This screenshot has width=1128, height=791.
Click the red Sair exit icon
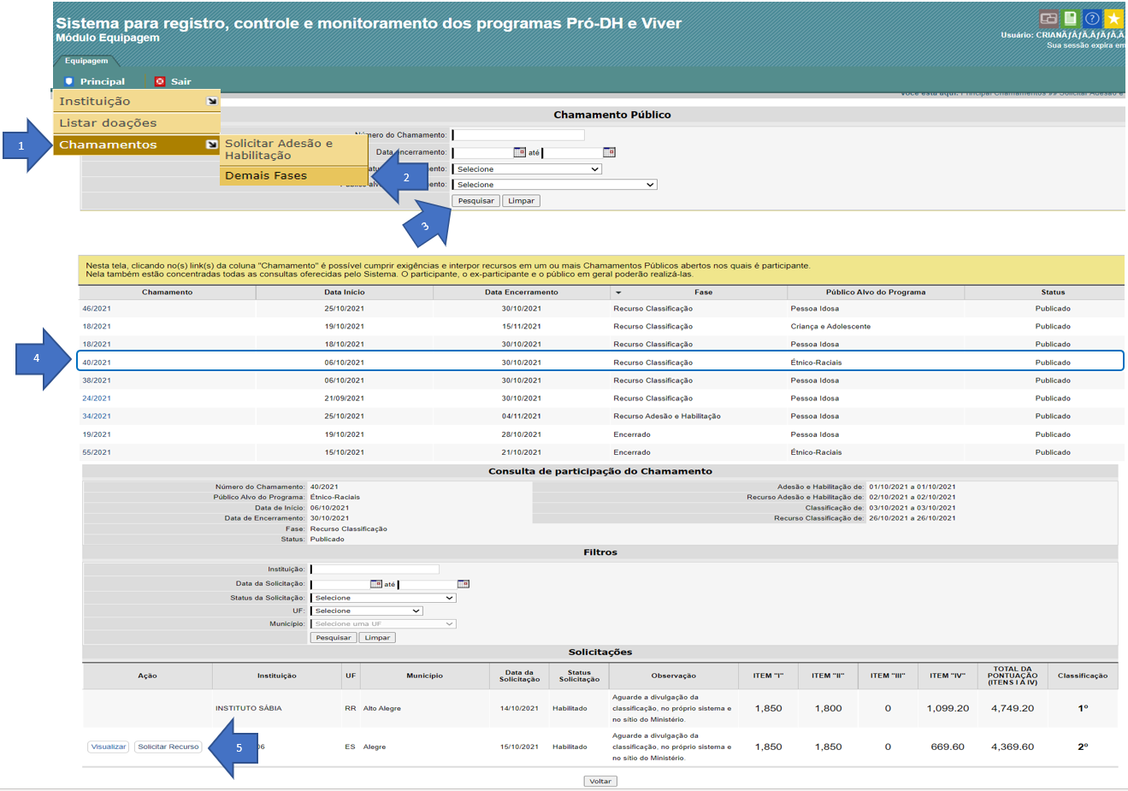[160, 81]
